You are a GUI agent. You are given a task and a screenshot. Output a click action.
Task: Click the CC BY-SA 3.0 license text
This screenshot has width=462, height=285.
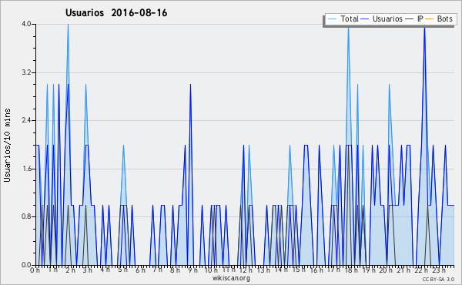438,280
